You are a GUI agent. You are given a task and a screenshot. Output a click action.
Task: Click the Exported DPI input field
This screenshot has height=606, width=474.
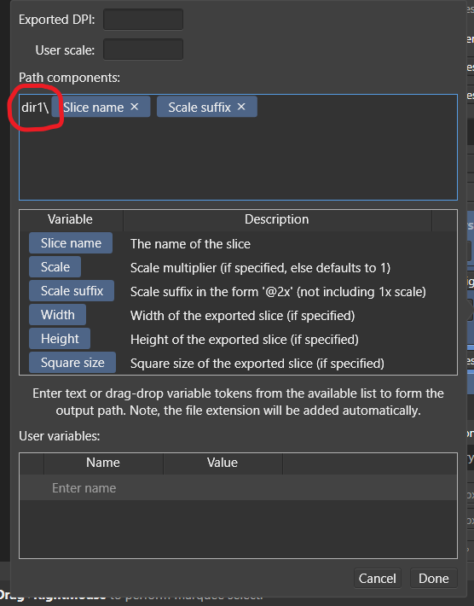click(143, 20)
